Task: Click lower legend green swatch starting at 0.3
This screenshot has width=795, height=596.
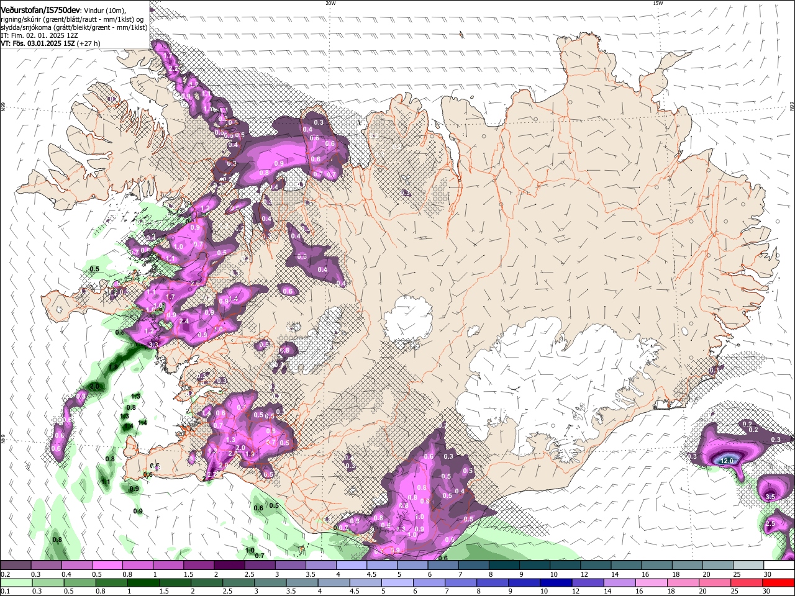Action: [x=48, y=582]
